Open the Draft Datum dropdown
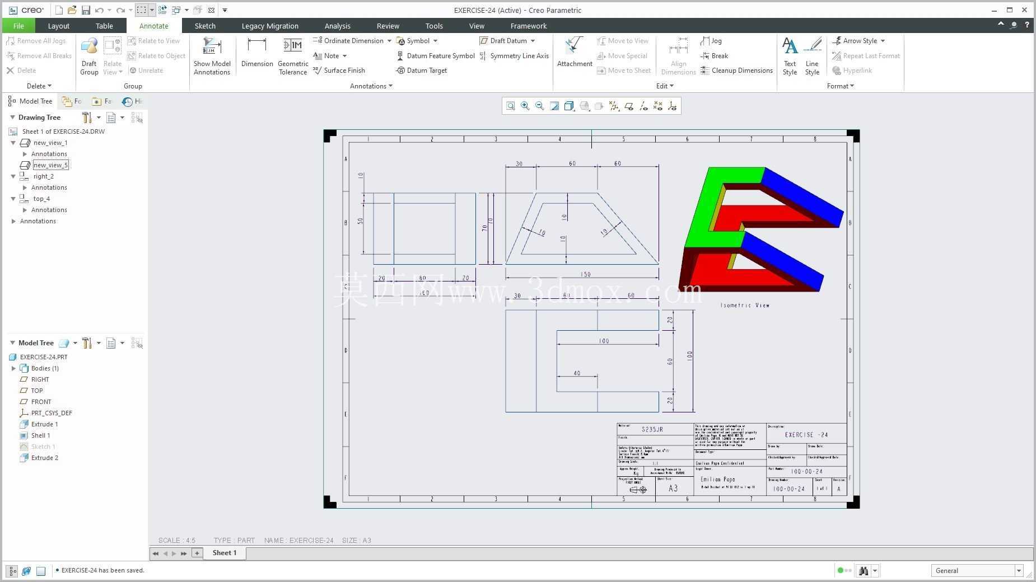 (x=533, y=41)
